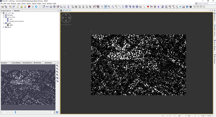The width and height of the screenshot is (216, 117).
Task: Open the Sigma statistics tool
Action: tap(69, 7)
